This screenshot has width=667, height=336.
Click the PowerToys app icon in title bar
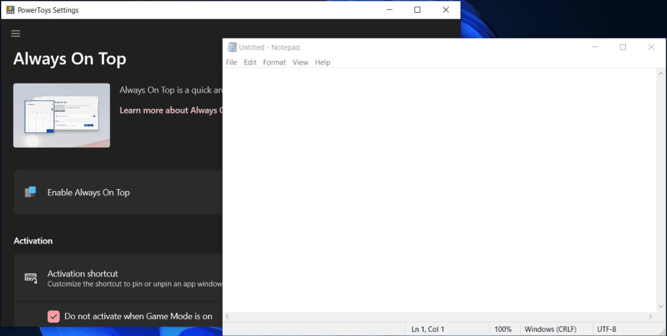tap(11, 10)
